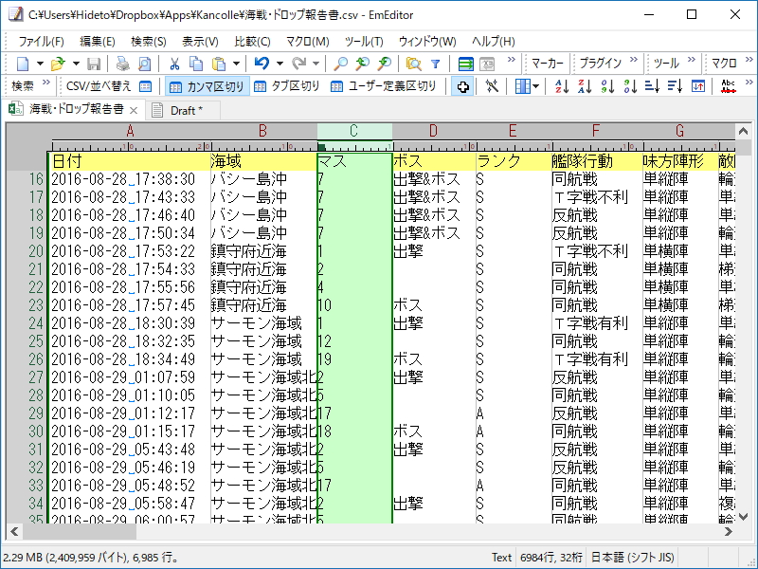The height and width of the screenshot is (569, 758).
Task: Open the 編集(E) menu
Action: [98, 42]
